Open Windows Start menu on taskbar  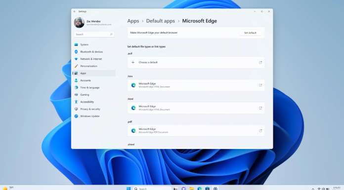[129, 189]
